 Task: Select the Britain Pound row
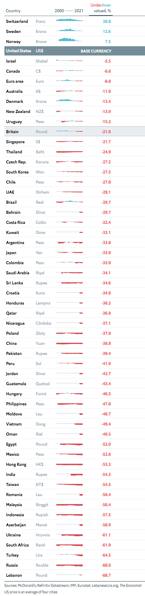click(75, 132)
